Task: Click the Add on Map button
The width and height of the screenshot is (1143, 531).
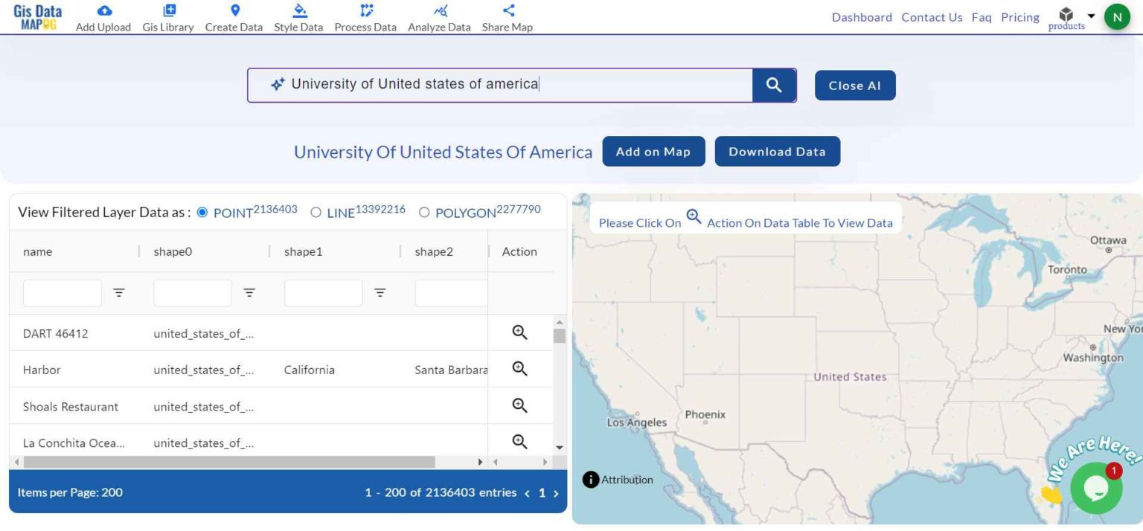Action: (653, 152)
